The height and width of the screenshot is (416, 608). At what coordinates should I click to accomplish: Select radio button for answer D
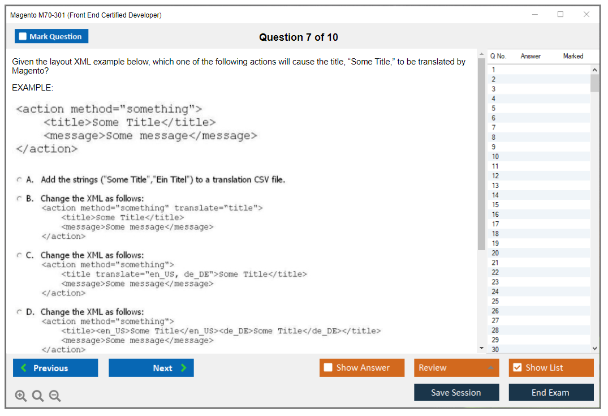pyautogui.click(x=19, y=312)
